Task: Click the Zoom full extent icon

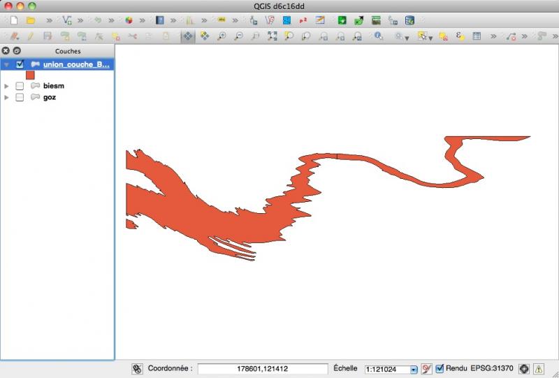Action: pos(271,36)
